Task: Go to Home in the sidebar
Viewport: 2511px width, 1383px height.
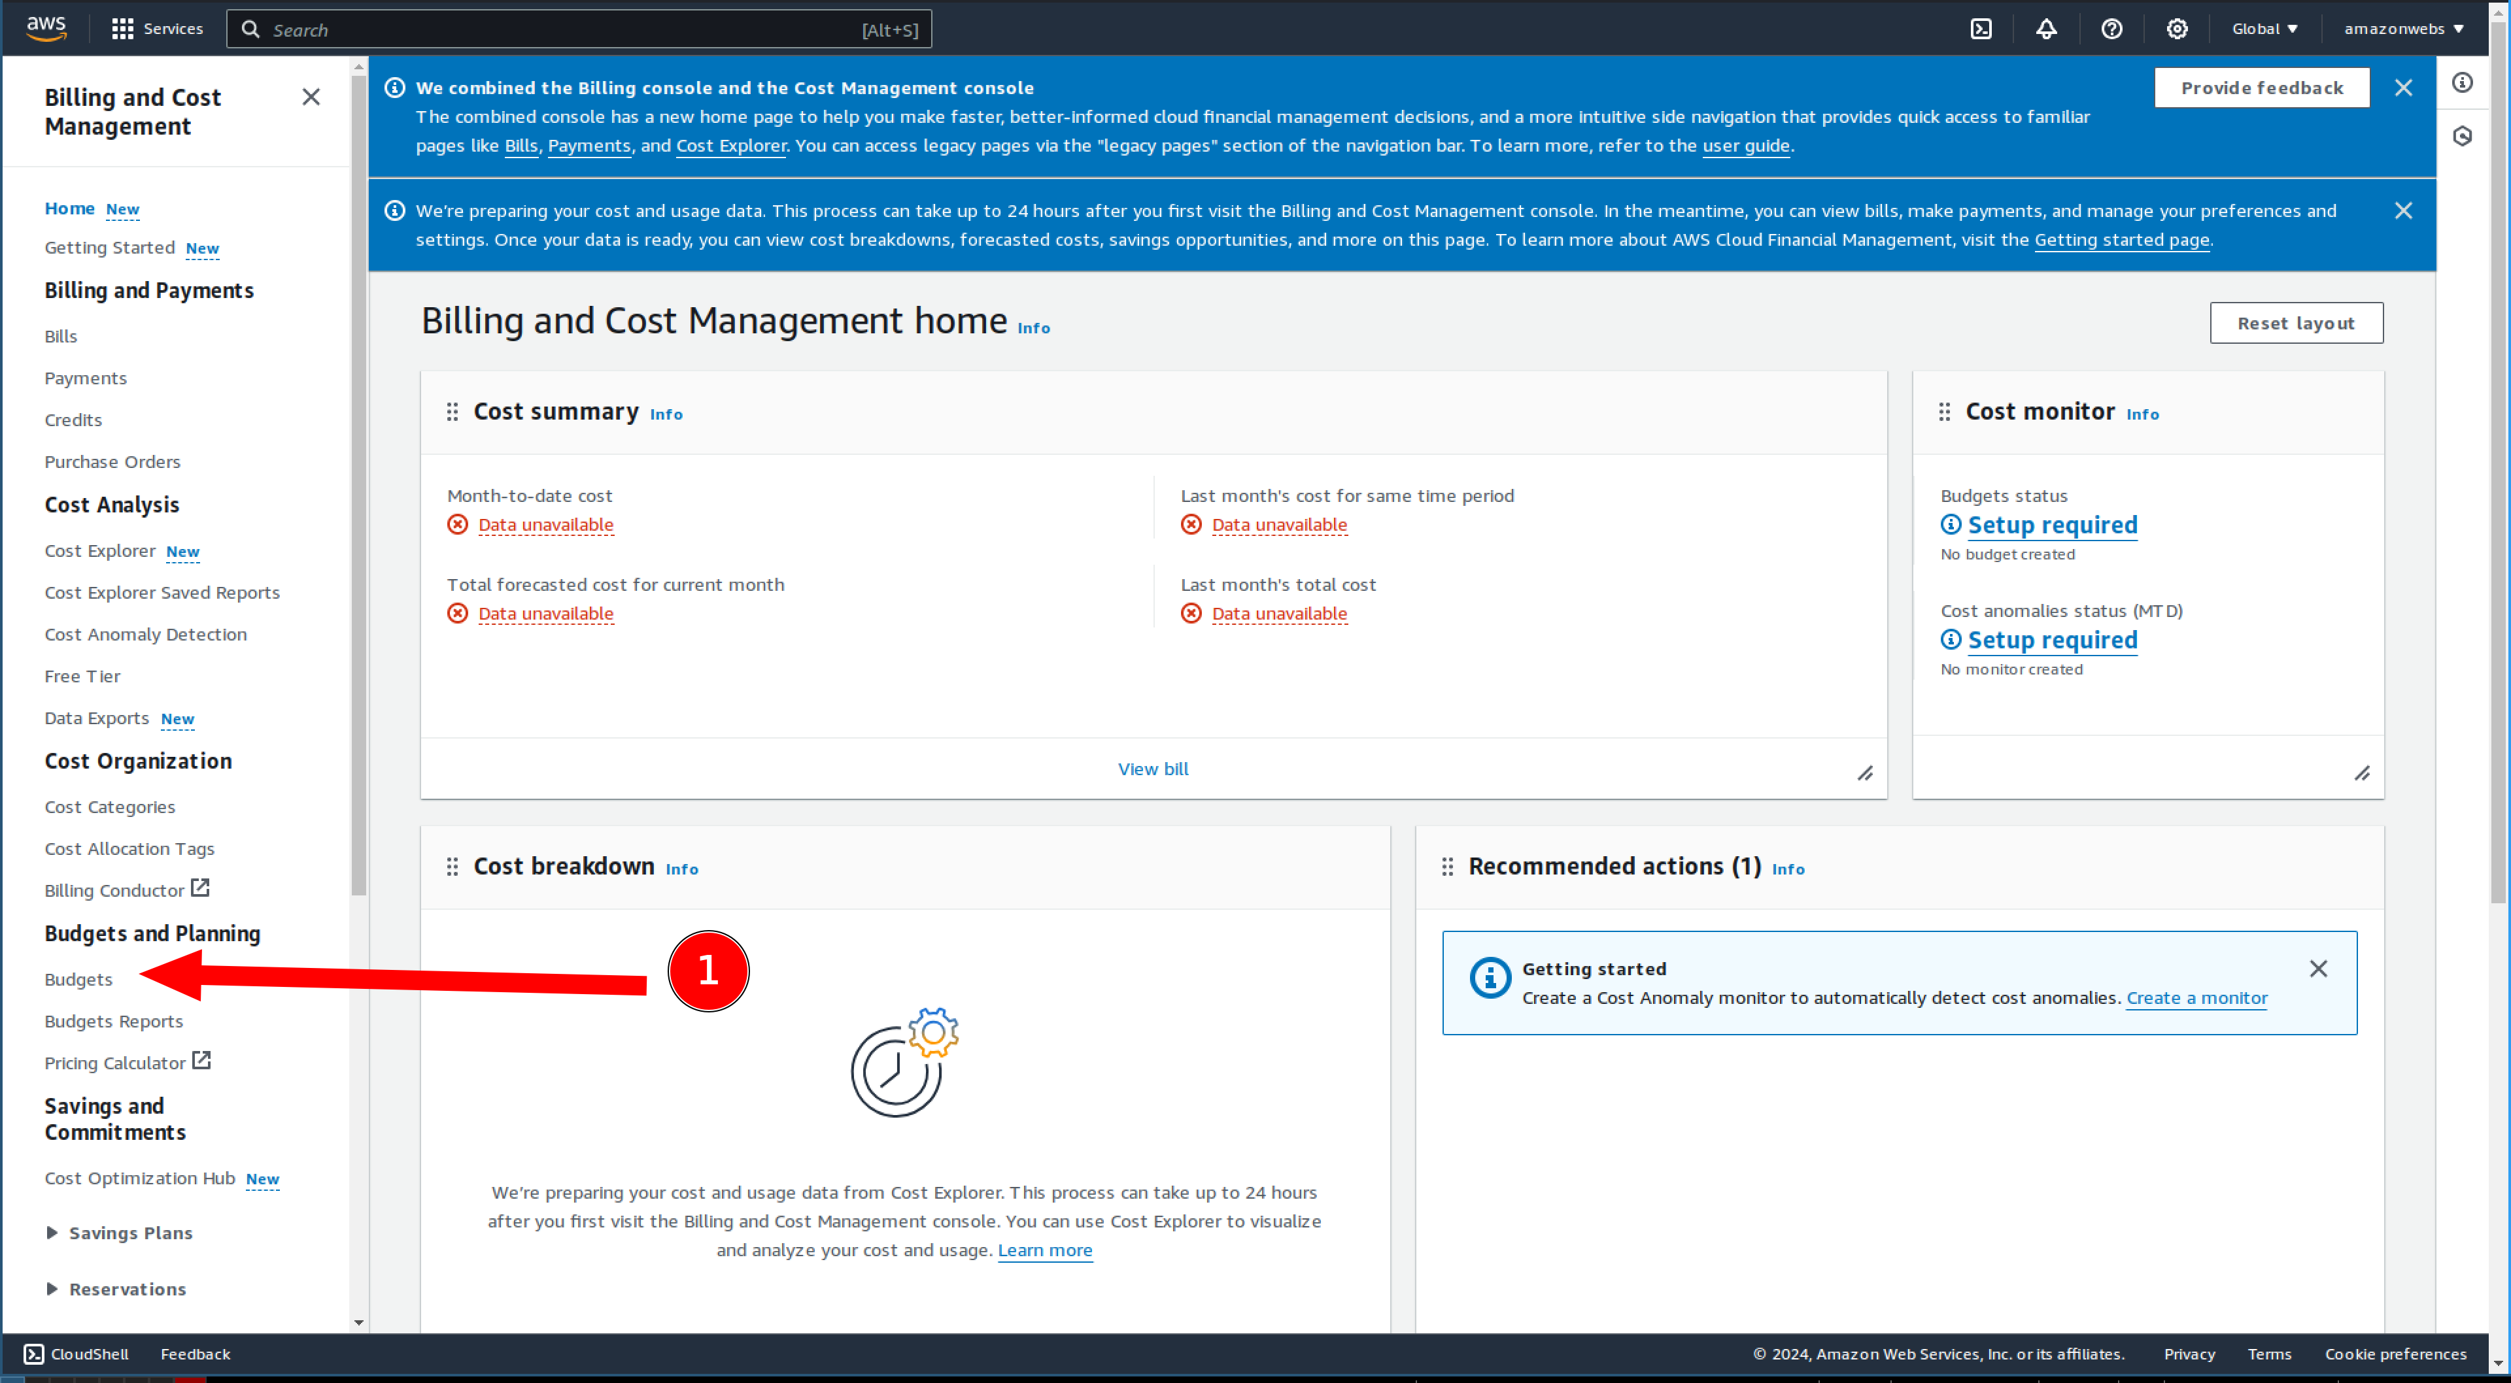Action: pos(69,208)
